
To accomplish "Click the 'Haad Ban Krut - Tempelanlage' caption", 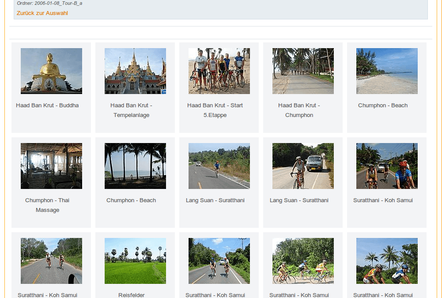I will pyautogui.click(x=131, y=110).
